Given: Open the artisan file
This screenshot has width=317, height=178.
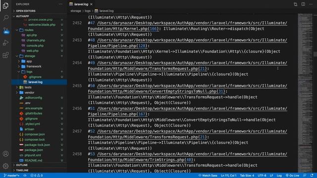Looking at the screenshot, I should pyautogui.click(x=29, y=129).
